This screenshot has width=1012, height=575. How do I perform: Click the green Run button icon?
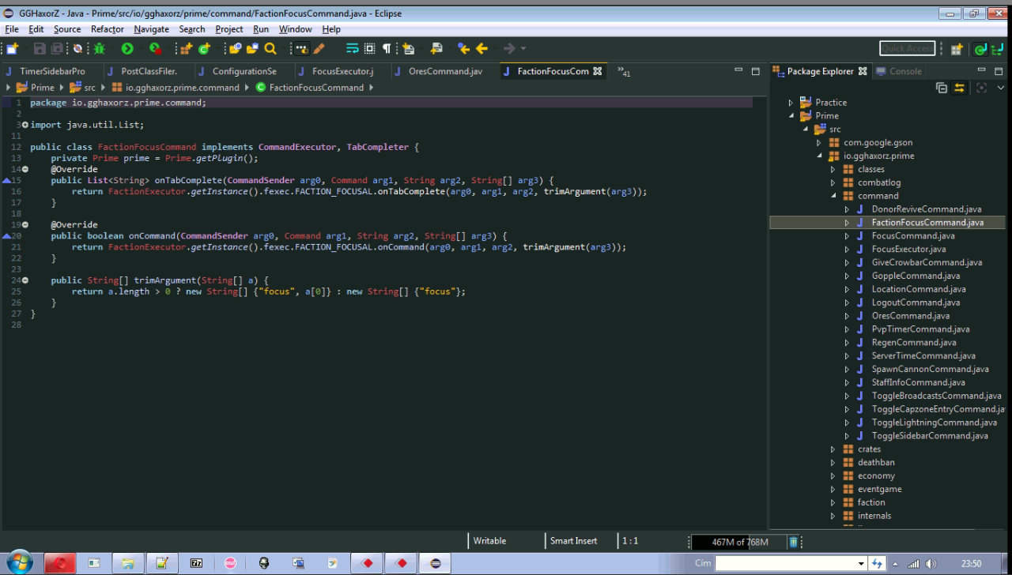127,49
